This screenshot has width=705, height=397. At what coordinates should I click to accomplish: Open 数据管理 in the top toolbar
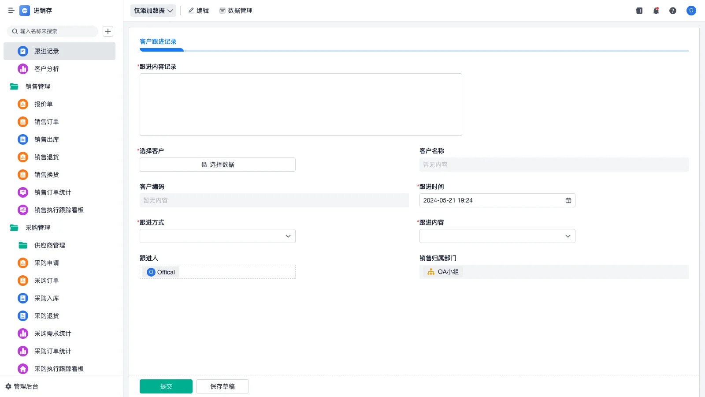click(236, 11)
